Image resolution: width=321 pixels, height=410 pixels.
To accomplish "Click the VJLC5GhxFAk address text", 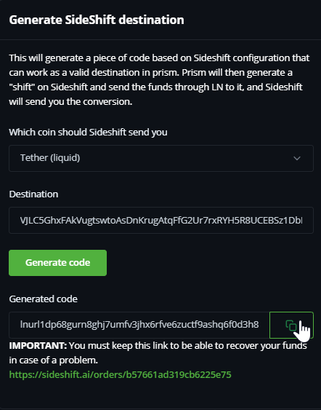I will point(161,221).
